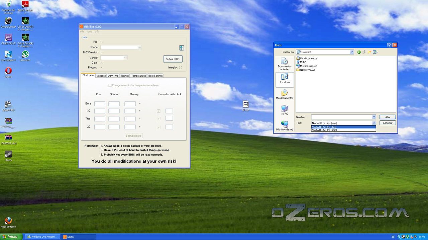Switch to the Timings tab
The image size is (428, 240).
point(125,76)
